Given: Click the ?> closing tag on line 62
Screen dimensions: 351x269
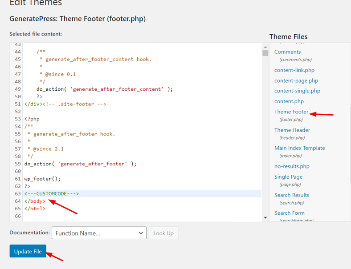Looking at the screenshot, I should 27,186.
